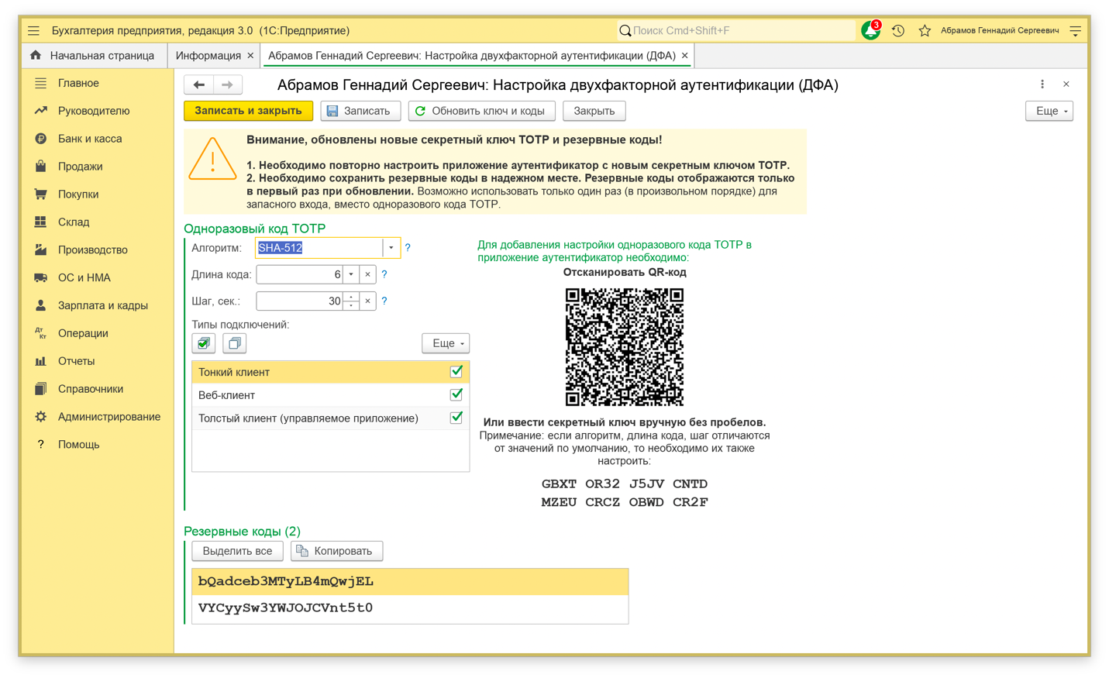Viewport: 1109px width, 678px height.
Task: Select backup code bQadceb3MTyLB4mQwjEL
Action: 410,581
